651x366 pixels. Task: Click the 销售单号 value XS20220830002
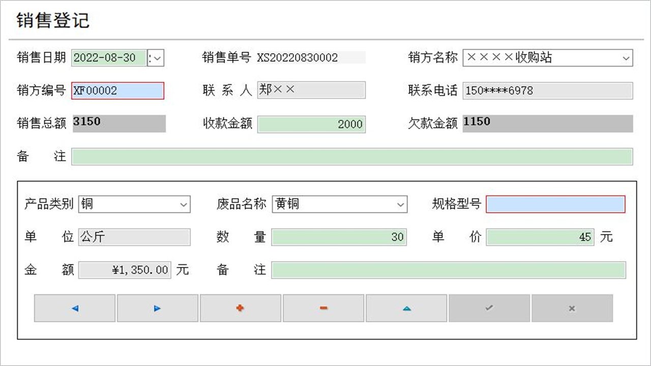click(310, 57)
